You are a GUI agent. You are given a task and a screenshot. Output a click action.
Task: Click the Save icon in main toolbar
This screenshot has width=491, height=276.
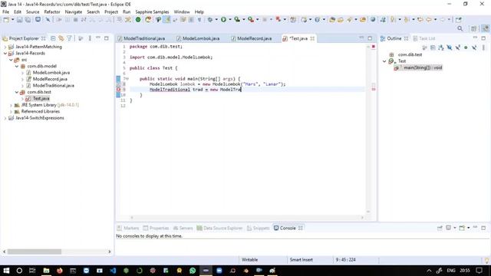point(20,20)
